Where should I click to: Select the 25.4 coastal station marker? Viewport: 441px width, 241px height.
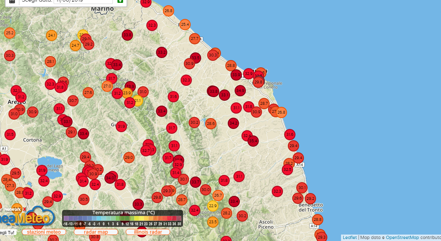[x=185, y=25]
